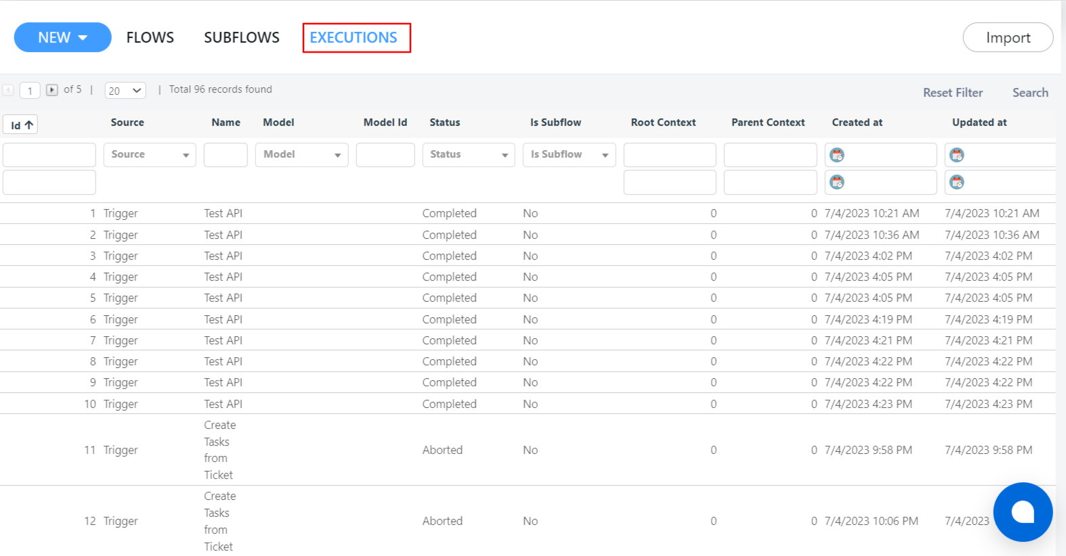Image resolution: width=1066 pixels, height=556 pixels.
Task: Sort by Updated at column header
Action: pyautogui.click(x=979, y=122)
